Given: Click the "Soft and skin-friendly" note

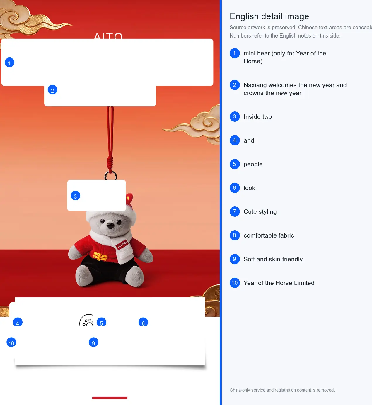Looking at the screenshot, I should [x=273, y=259].
